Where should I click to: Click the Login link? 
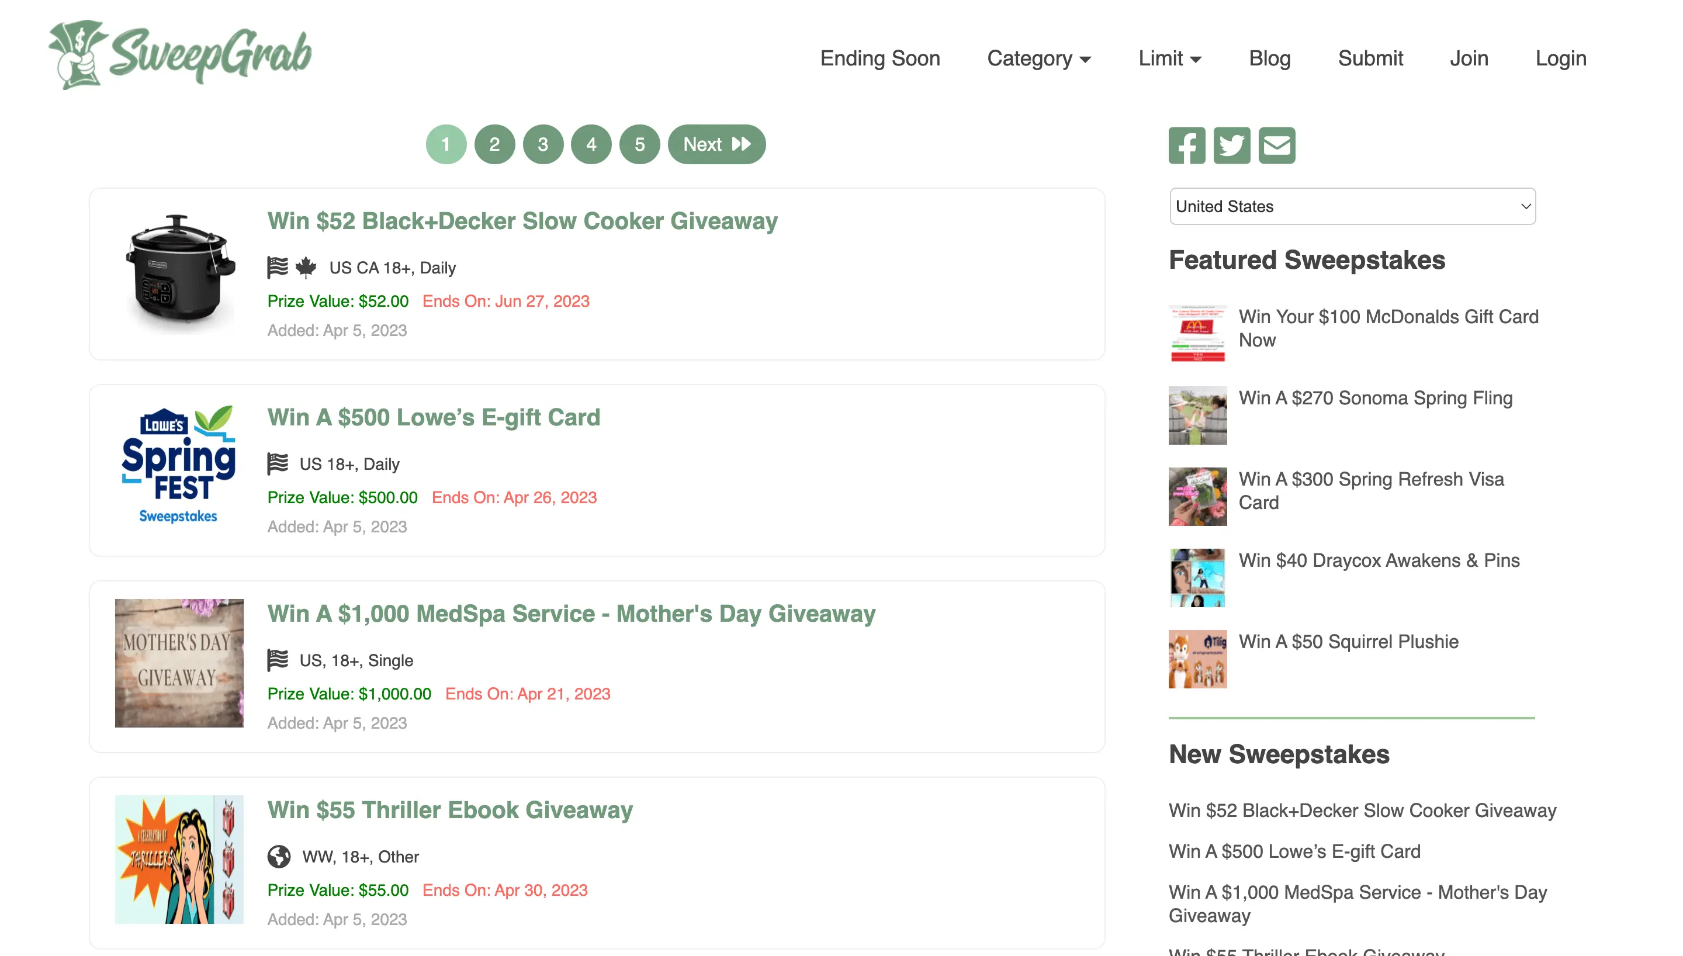coord(1560,58)
